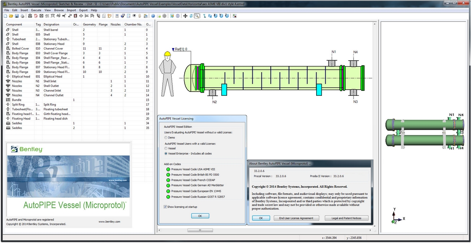Select the E01 Elliptical Head row
This screenshot has height=243, width=471.
coord(78,76)
